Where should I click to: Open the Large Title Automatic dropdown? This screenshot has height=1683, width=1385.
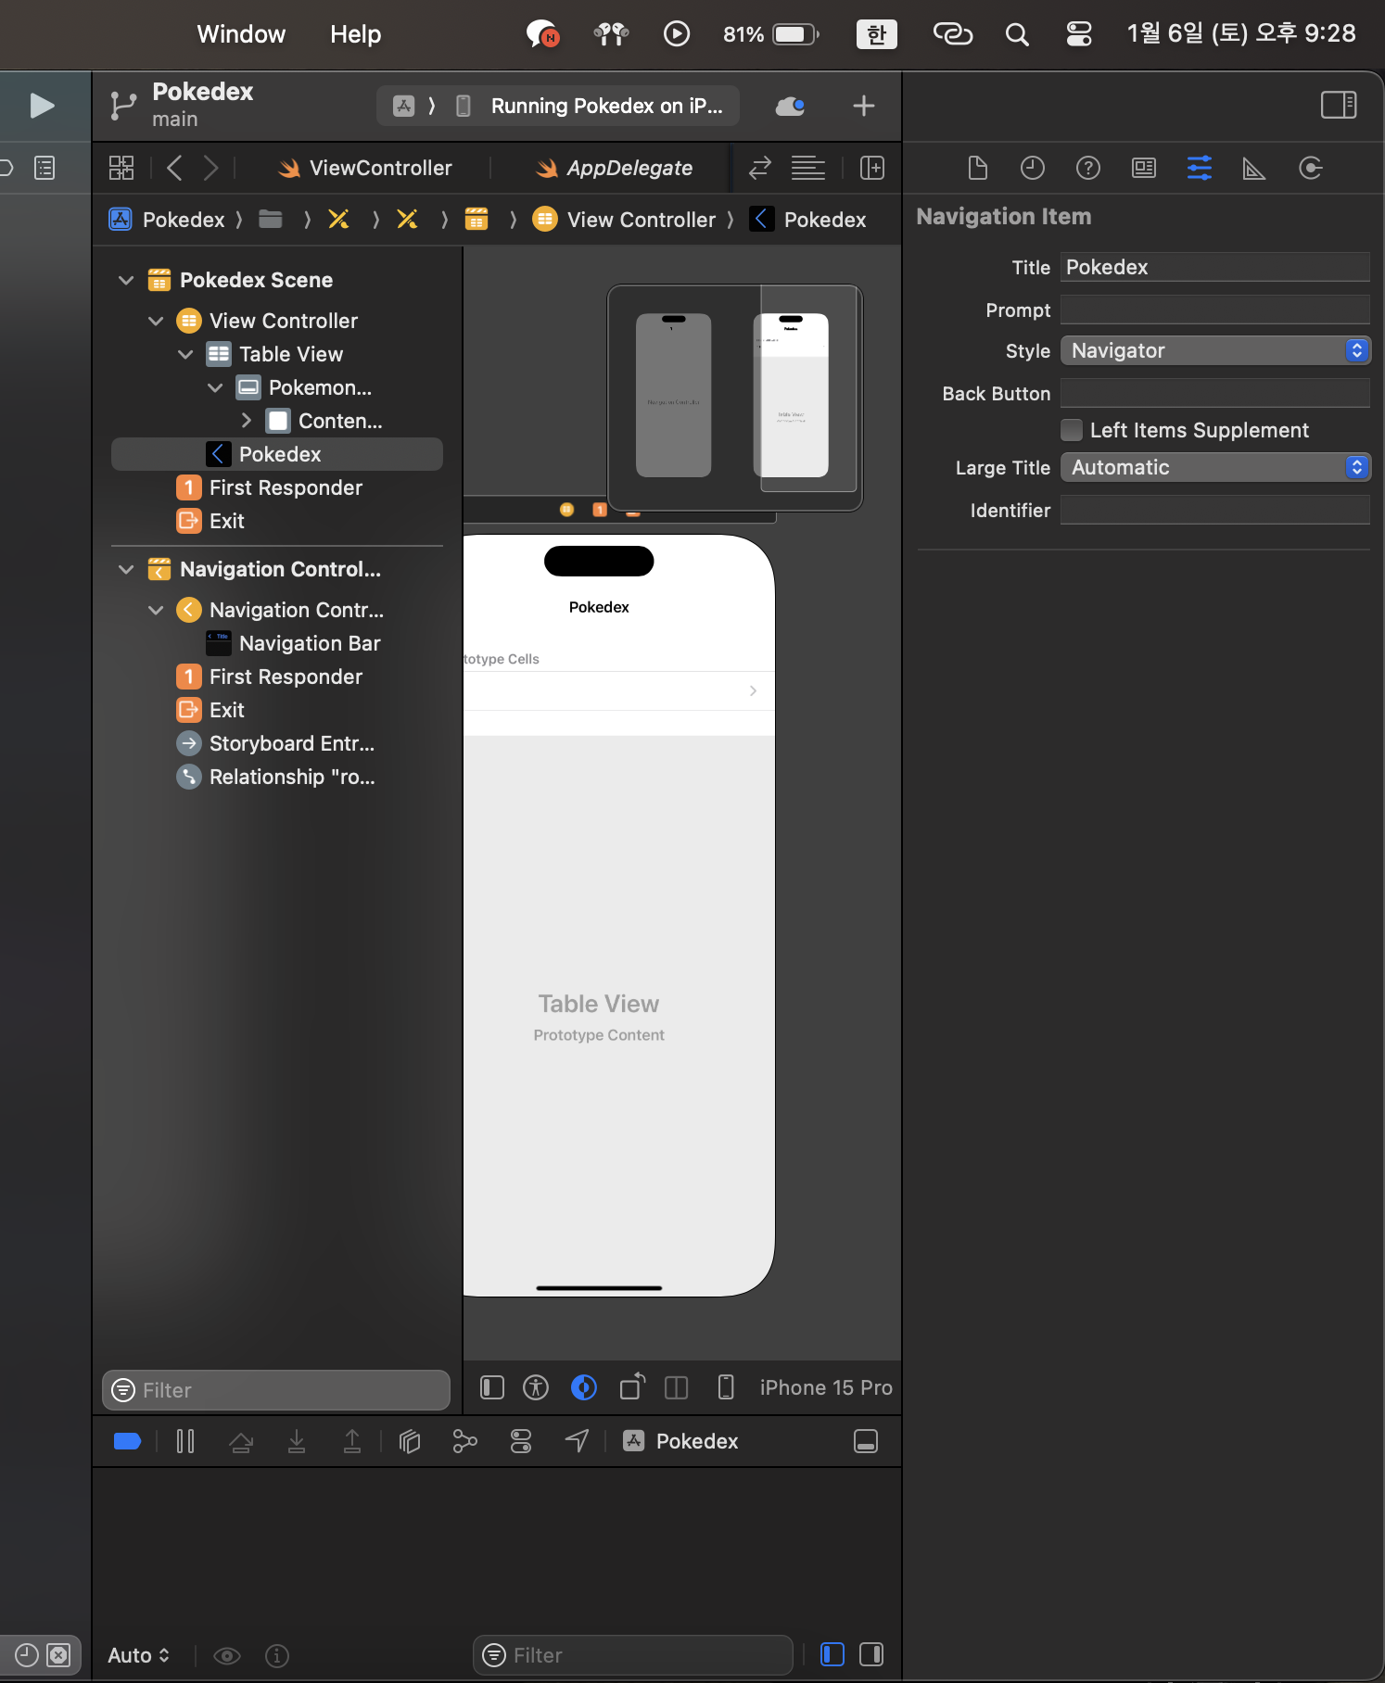1214,467
